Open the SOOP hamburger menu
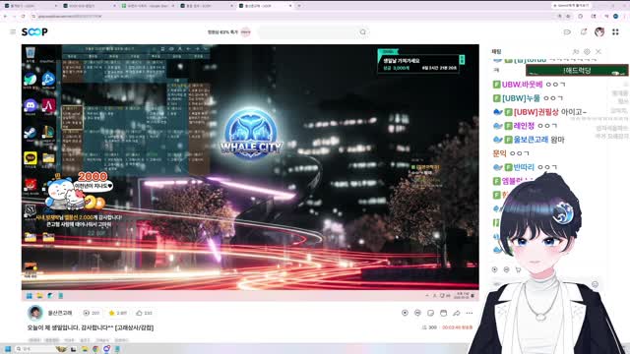630x354 pixels. click(x=13, y=31)
